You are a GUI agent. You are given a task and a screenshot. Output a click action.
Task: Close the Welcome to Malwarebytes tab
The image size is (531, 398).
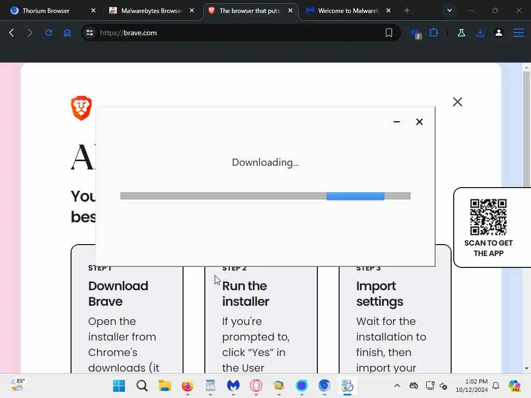388,10
